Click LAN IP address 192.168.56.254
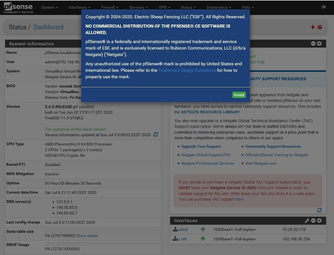Image resolution: width=334 pixels, height=255 pixels. (296, 239)
